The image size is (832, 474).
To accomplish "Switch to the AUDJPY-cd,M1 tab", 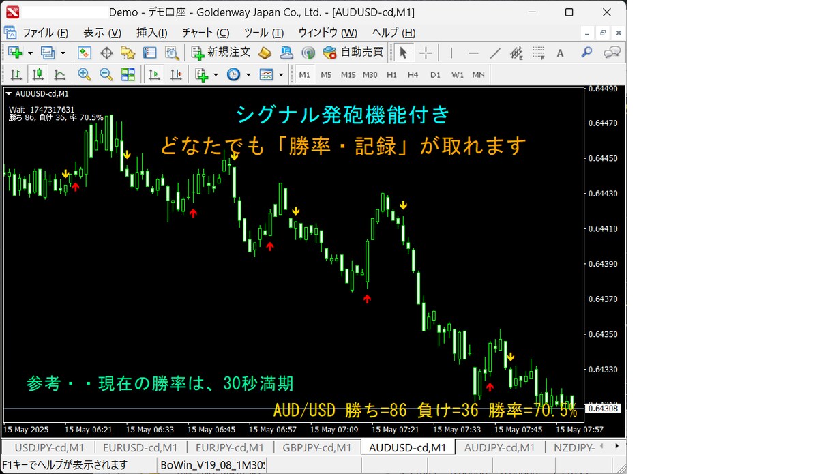I will coord(500,447).
